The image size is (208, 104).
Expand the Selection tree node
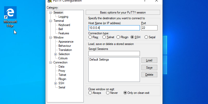click(56, 54)
